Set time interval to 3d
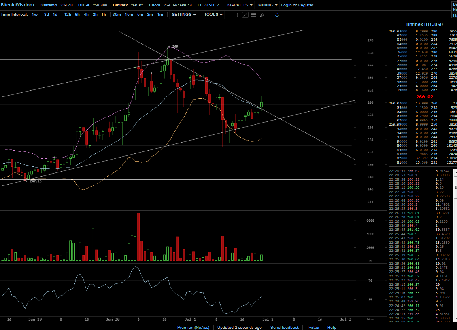Screen dimensions: 457x330 tap(46, 15)
